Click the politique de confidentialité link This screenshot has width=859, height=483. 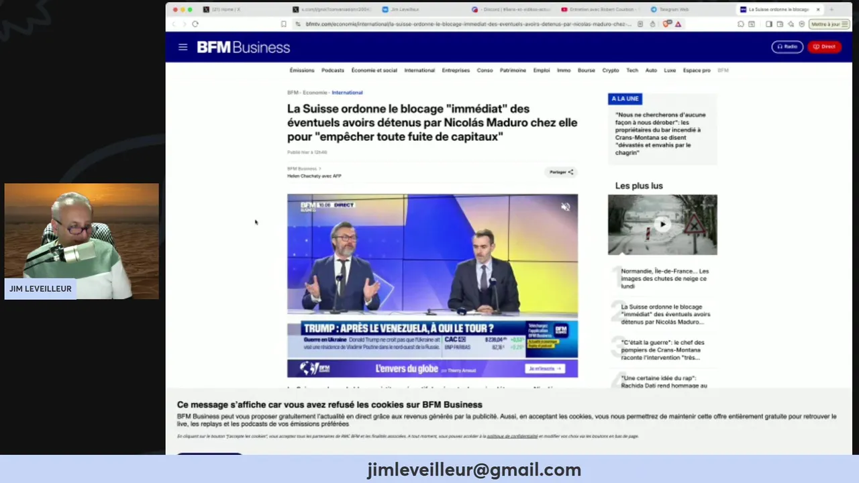point(512,436)
